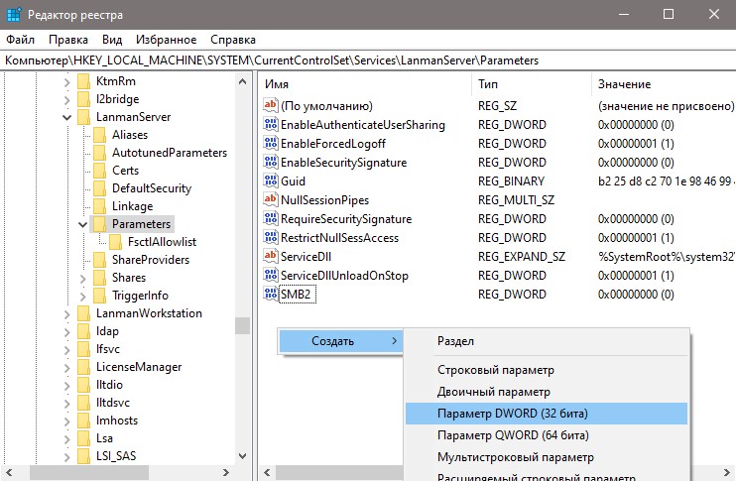Click the tree pane scroll-up arrow
The width and height of the screenshot is (736, 481).
pyautogui.click(x=242, y=81)
